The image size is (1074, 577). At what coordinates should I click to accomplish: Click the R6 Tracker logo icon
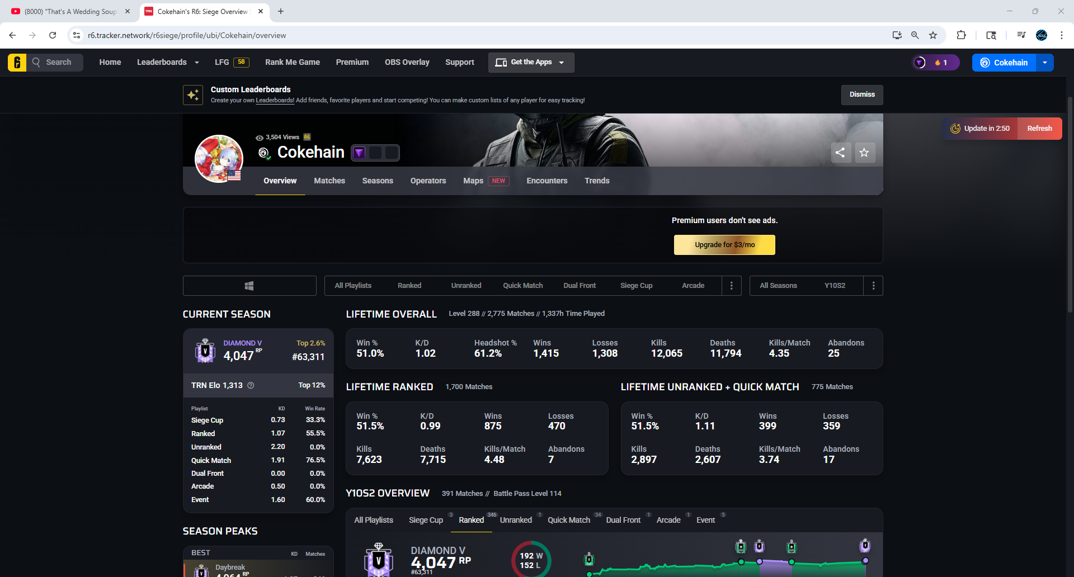pyautogui.click(x=17, y=62)
